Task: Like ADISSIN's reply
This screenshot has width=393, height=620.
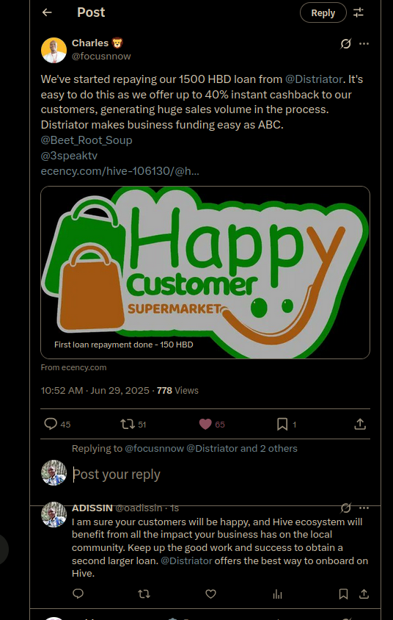Action: point(210,594)
